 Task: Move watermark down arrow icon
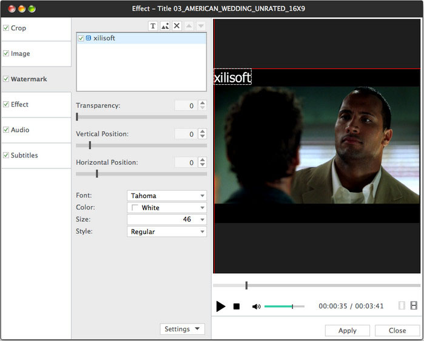coord(201,26)
